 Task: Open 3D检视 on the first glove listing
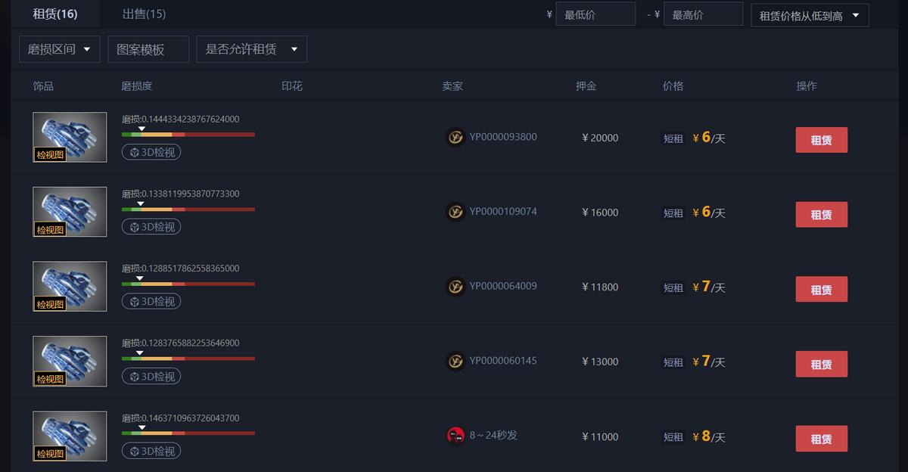click(151, 151)
